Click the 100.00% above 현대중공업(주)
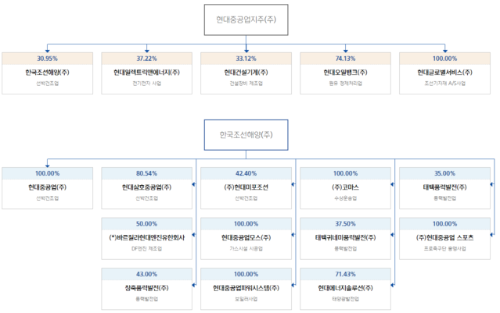 click(x=47, y=173)
